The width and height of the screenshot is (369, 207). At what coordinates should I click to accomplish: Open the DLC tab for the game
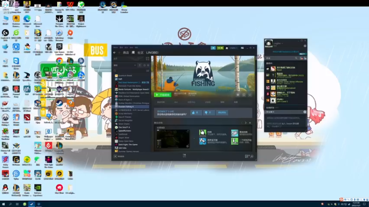[176, 102]
